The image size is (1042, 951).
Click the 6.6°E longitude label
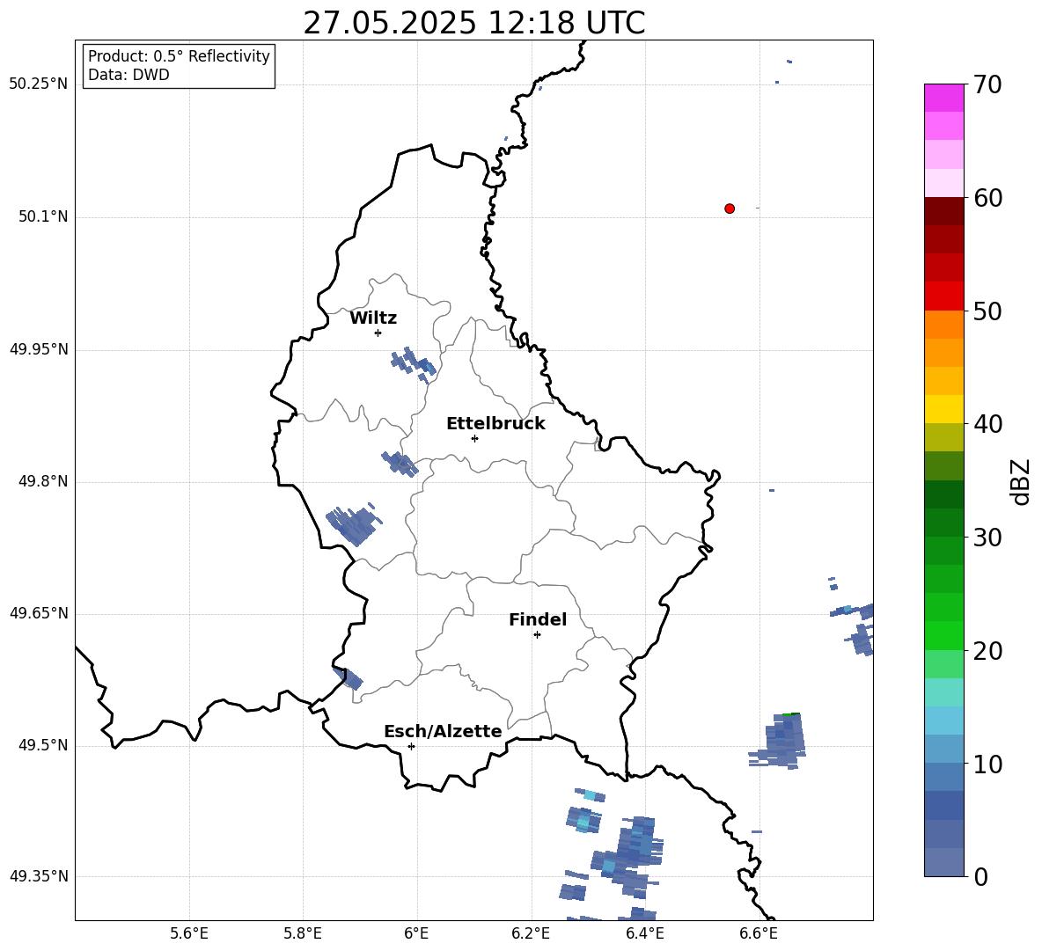pos(759,933)
